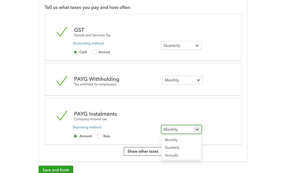Viewport: 286px width, 173px height.
Task: Open the PAYG Withholding Monthly frequency dropdown
Action: tap(182, 80)
